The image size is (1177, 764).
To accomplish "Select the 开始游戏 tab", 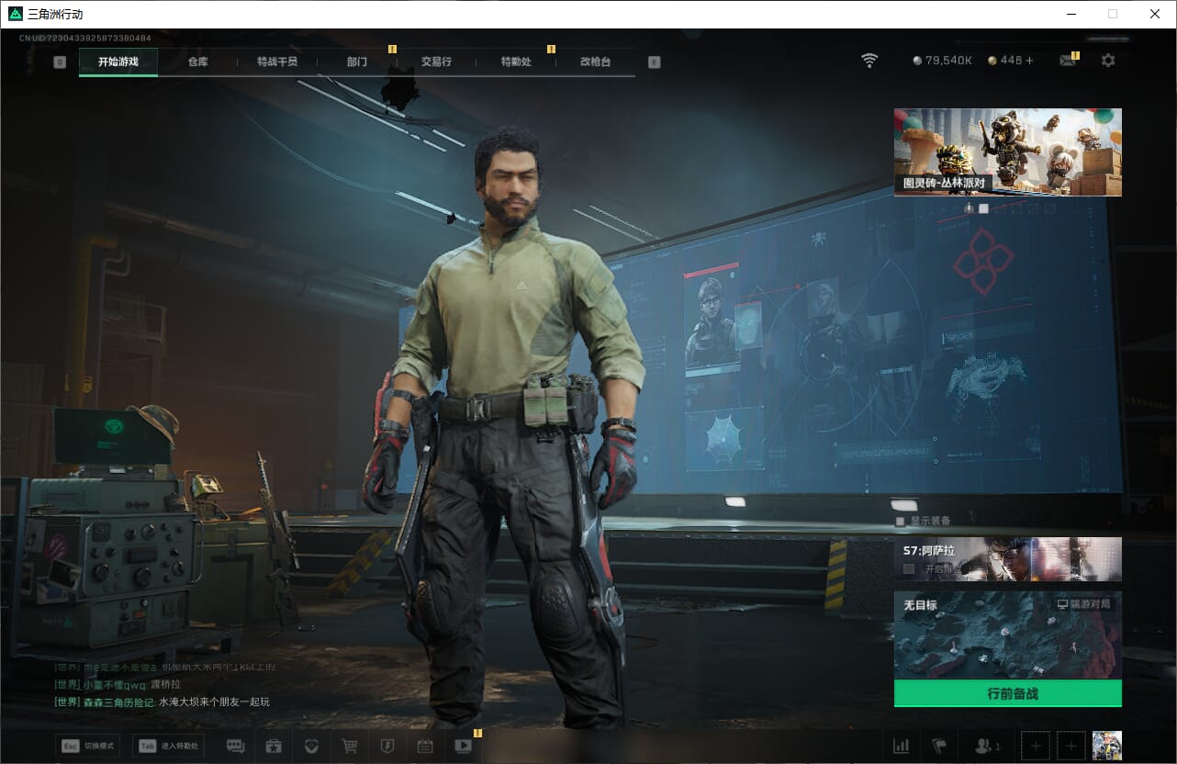I will pyautogui.click(x=118, y=62).
